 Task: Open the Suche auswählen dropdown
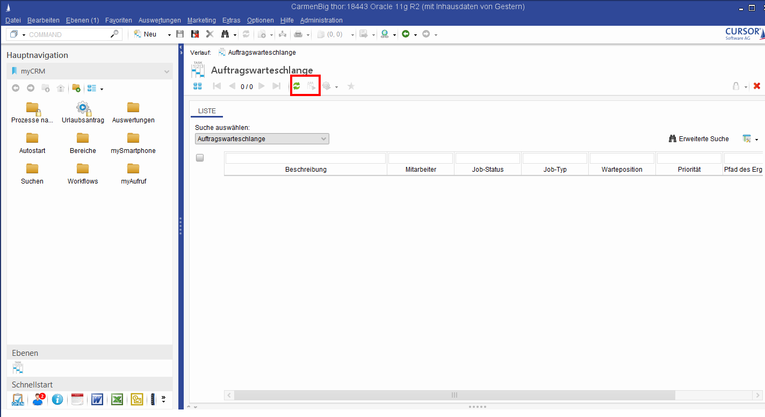pyautogui.click(x=262, y=139)
